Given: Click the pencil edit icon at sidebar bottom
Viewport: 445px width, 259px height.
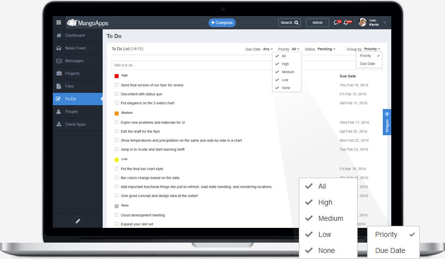Looking at the screenshot, I should (77, 221).
